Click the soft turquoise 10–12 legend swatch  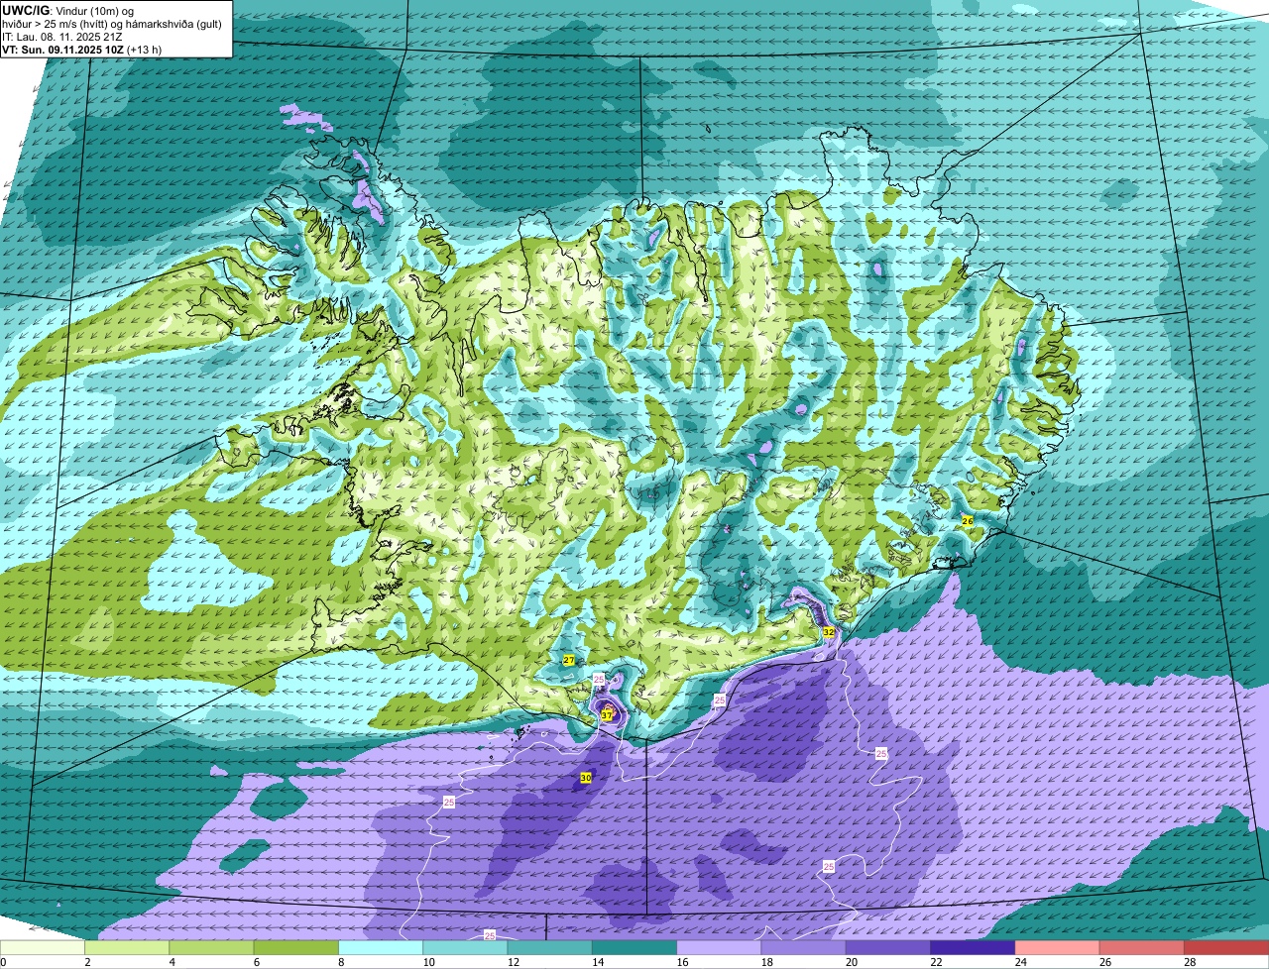pyautogui.click(x=465, y=947)
